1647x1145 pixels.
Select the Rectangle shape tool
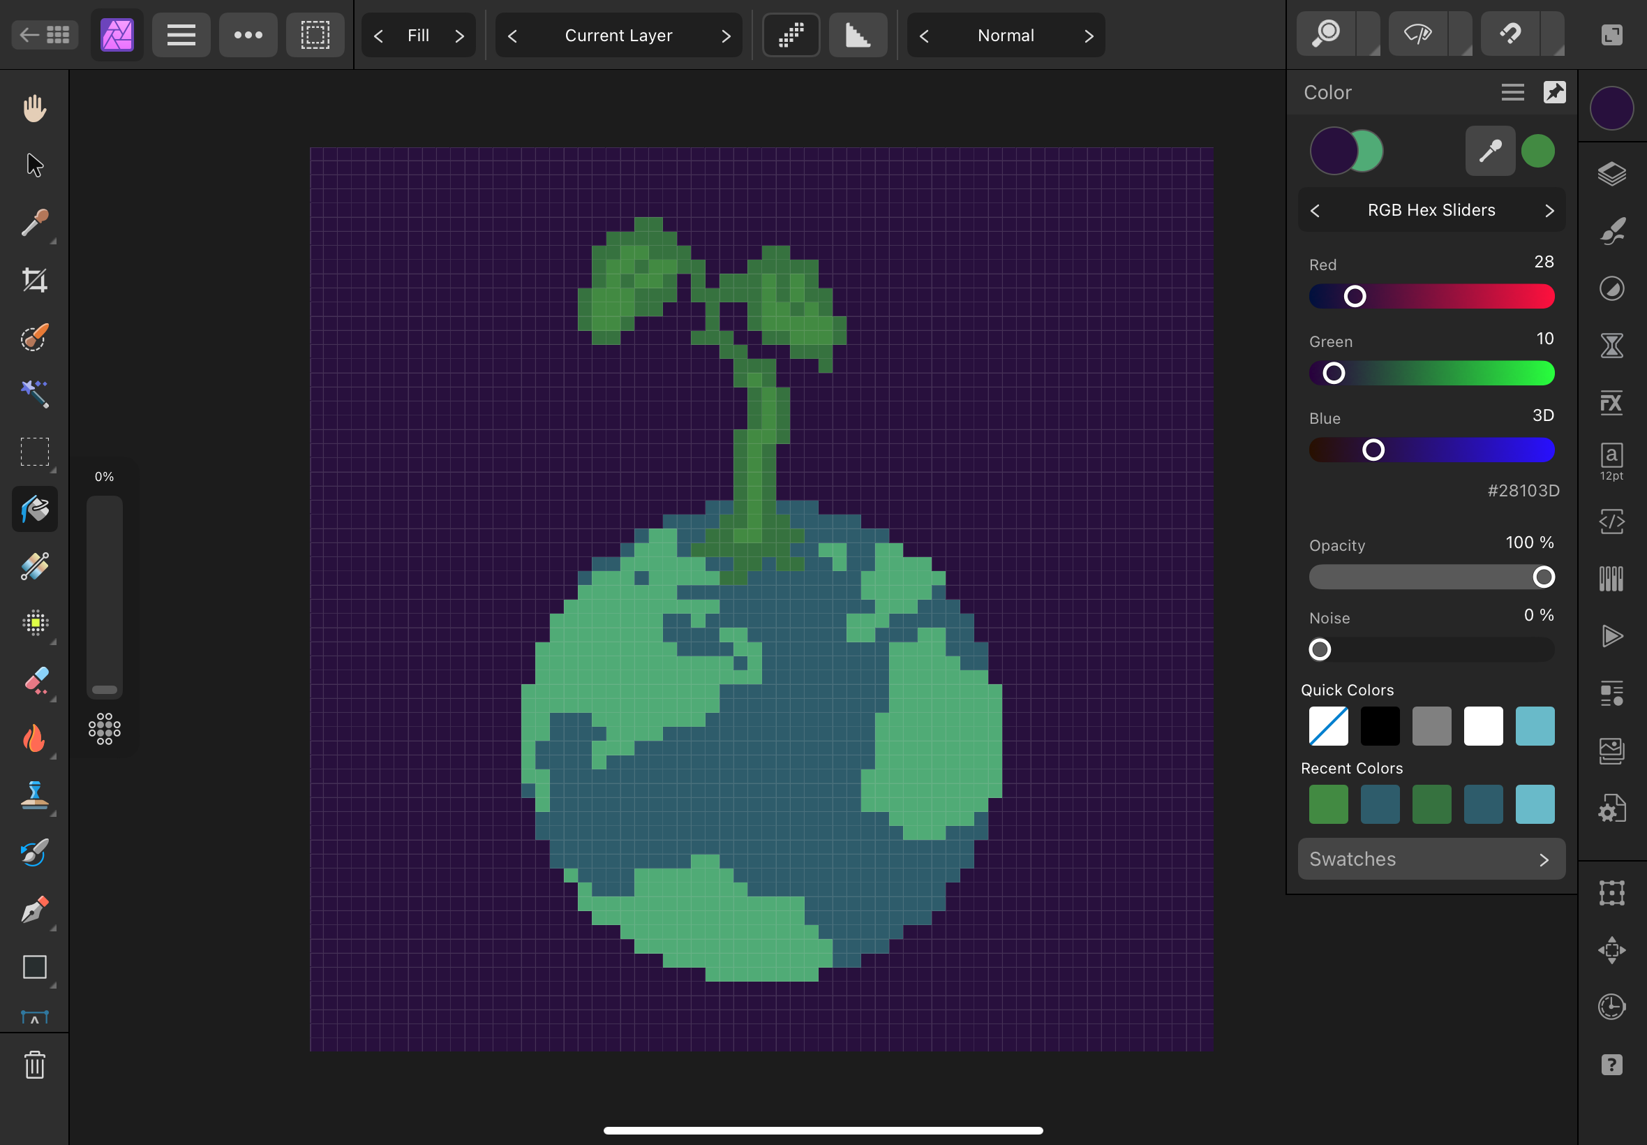(34, 967)
